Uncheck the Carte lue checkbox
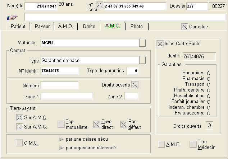Screen dimensions: 228x159 pyautogui.click(x=184, y=27)
